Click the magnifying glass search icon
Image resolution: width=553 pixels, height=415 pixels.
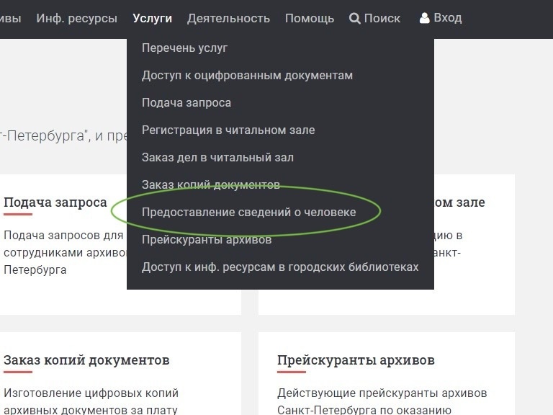pos(354,19)
